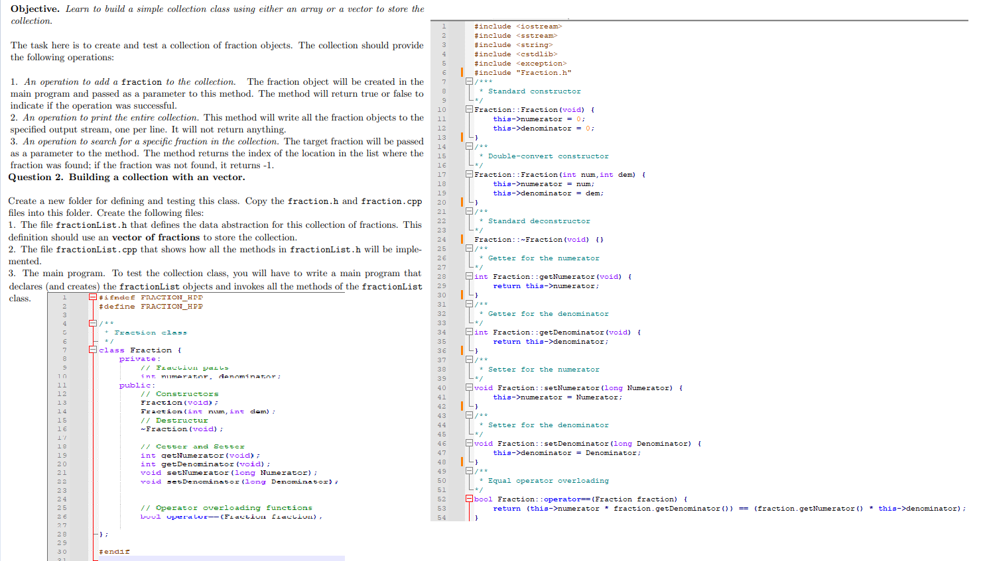Image resolution: width=981 pixels, height=561 pixels.
Task: Click the Objective. heading word
Action: tap(35, 9)
